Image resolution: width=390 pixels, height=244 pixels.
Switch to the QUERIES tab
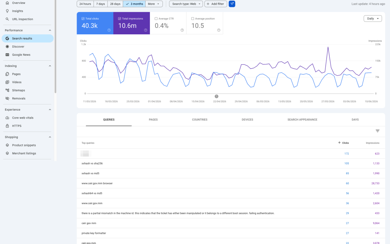tap(109, 120)
